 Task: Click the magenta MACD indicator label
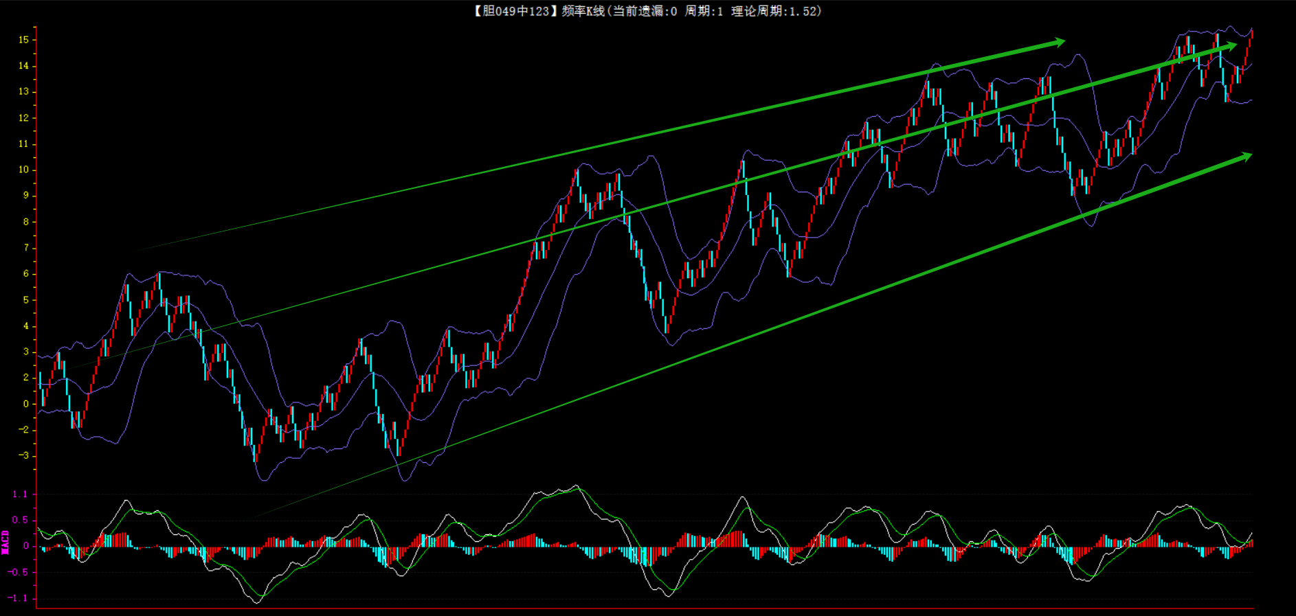pos(5,542)
